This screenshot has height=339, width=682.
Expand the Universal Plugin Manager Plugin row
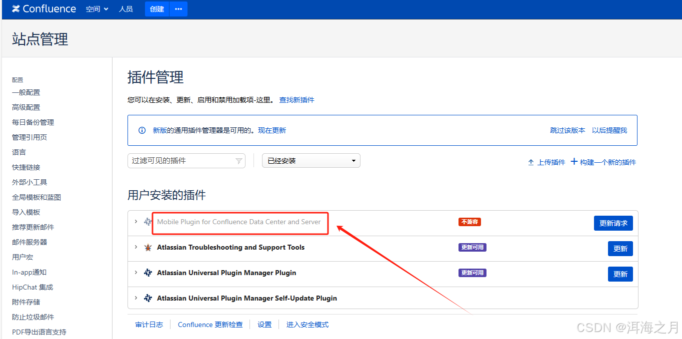(x=135, y=272)
